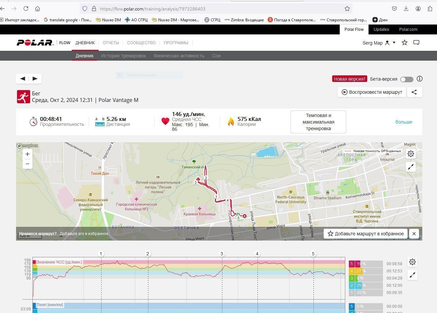Open the Polar.com top tab
The width and height of the screenshot is (437, 313).
pyautogui.click(x=408, y=29)
